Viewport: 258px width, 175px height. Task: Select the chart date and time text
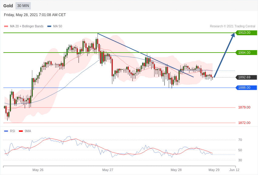pyautogui.click(x=35, y=15)
